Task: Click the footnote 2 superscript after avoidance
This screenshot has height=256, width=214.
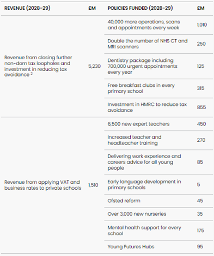Action: click(x=32, y=73)
